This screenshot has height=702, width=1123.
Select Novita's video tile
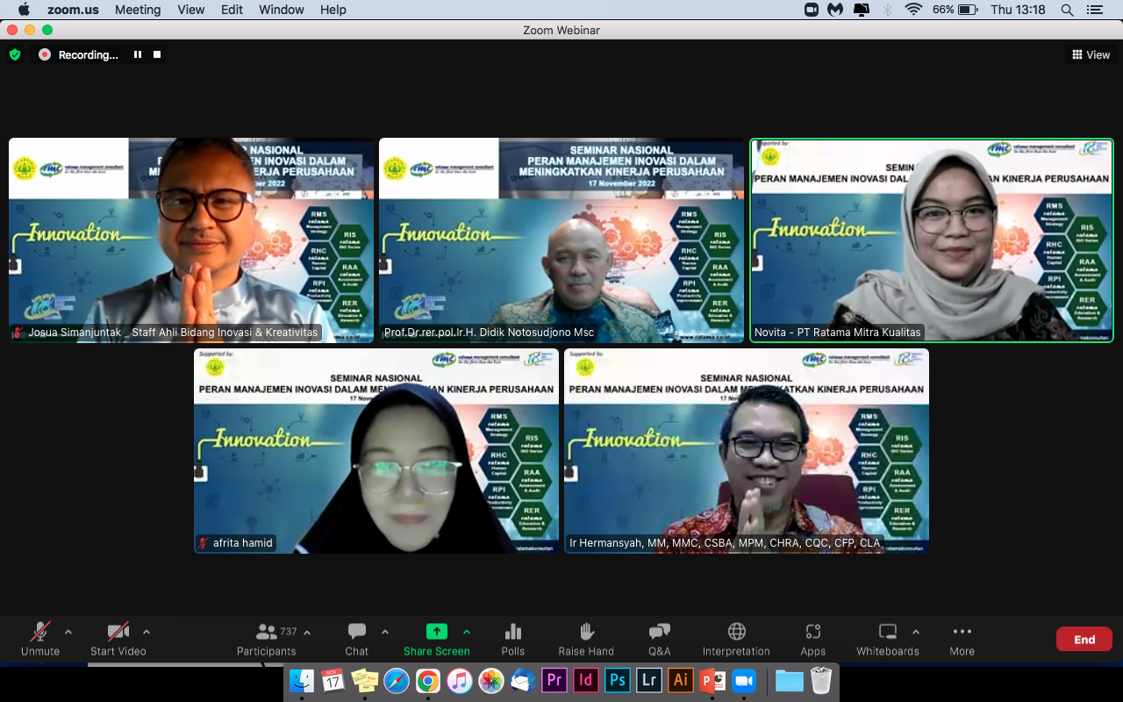(x=931, y=240)
